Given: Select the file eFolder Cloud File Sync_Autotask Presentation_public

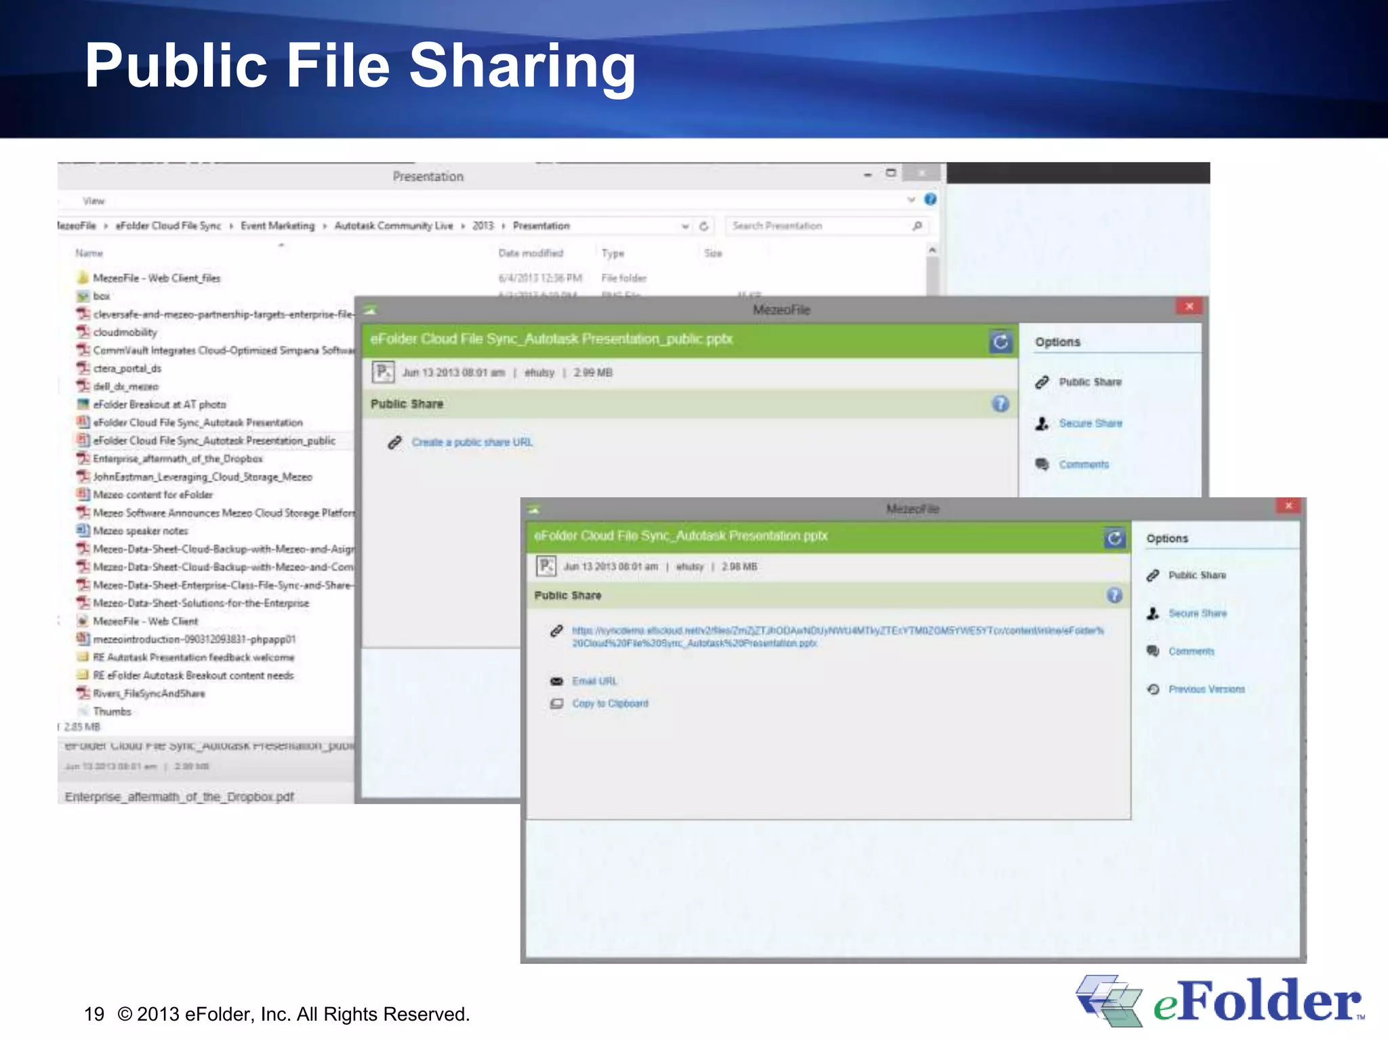Looking at the screenshot, I should (x=214, y=441).
